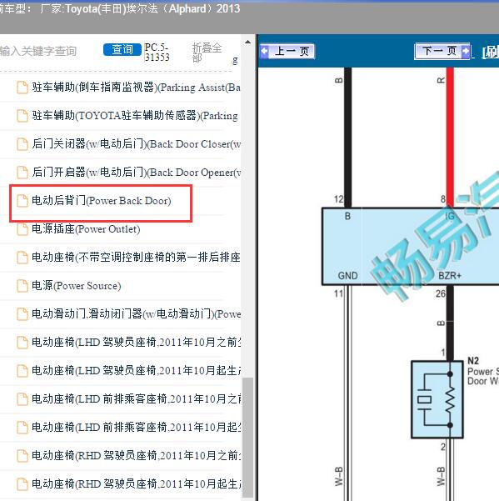Viewport: 499px width, 501px height.
Task: Open the Power Outlet document icon
Action: pyautogui.click(x=22, y=229)
